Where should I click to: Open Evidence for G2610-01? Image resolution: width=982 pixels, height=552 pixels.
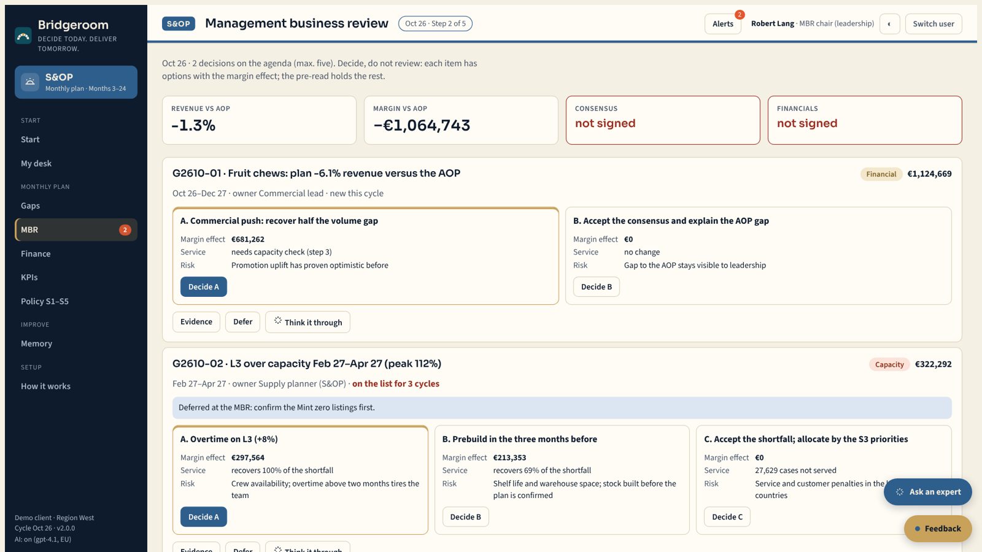pos(196,322)
